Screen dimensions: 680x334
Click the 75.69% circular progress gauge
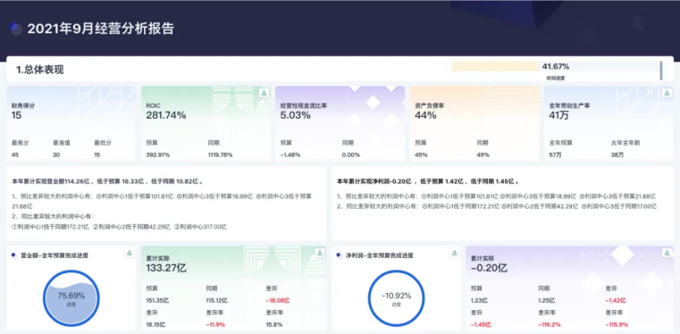[x=71, y=298]
